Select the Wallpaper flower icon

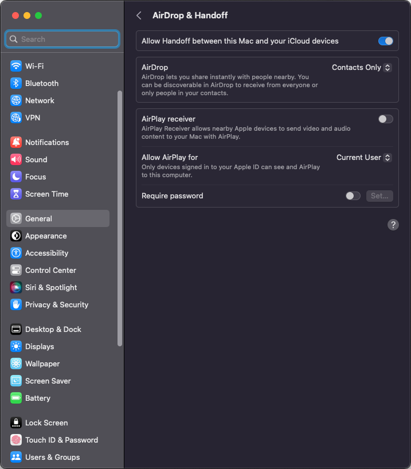(x=16, y=364)
